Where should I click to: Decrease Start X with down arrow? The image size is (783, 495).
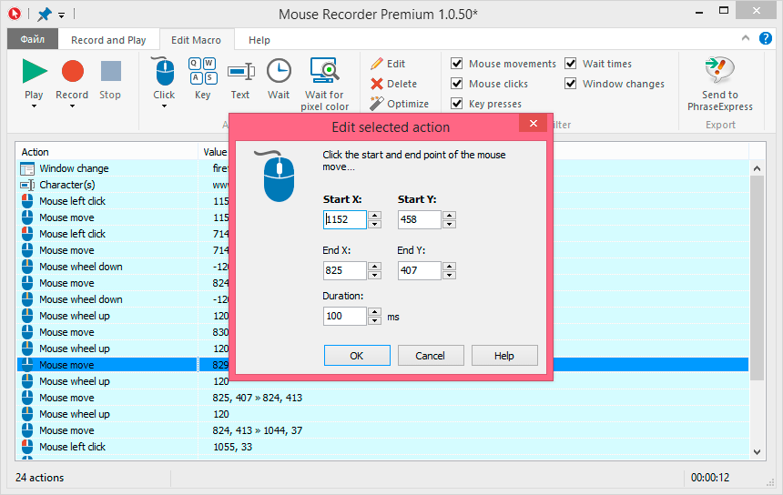[x=374, y=224]
